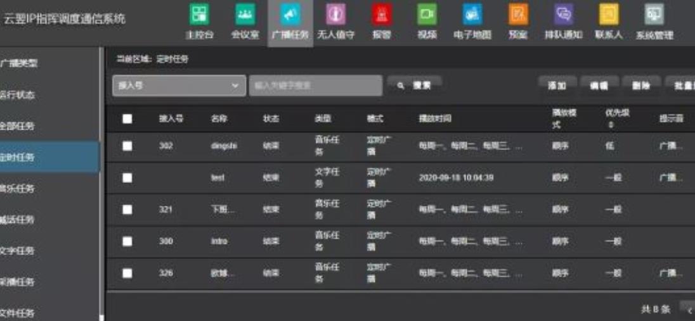Viewport: 695px width, 321px height.
Task: Click the 接入号 cell '321'
Action: click(166, 210)
